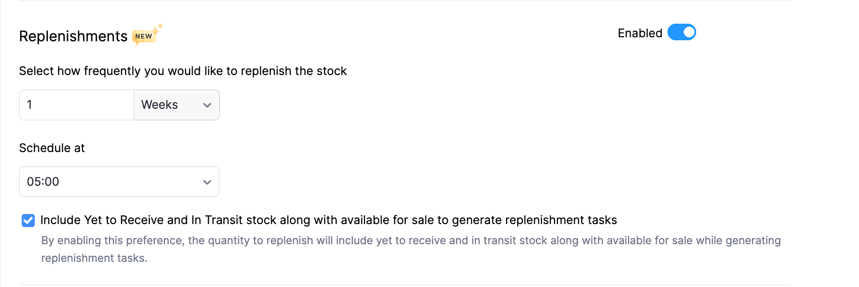Click the "Enabled" label text

[640, 33]
